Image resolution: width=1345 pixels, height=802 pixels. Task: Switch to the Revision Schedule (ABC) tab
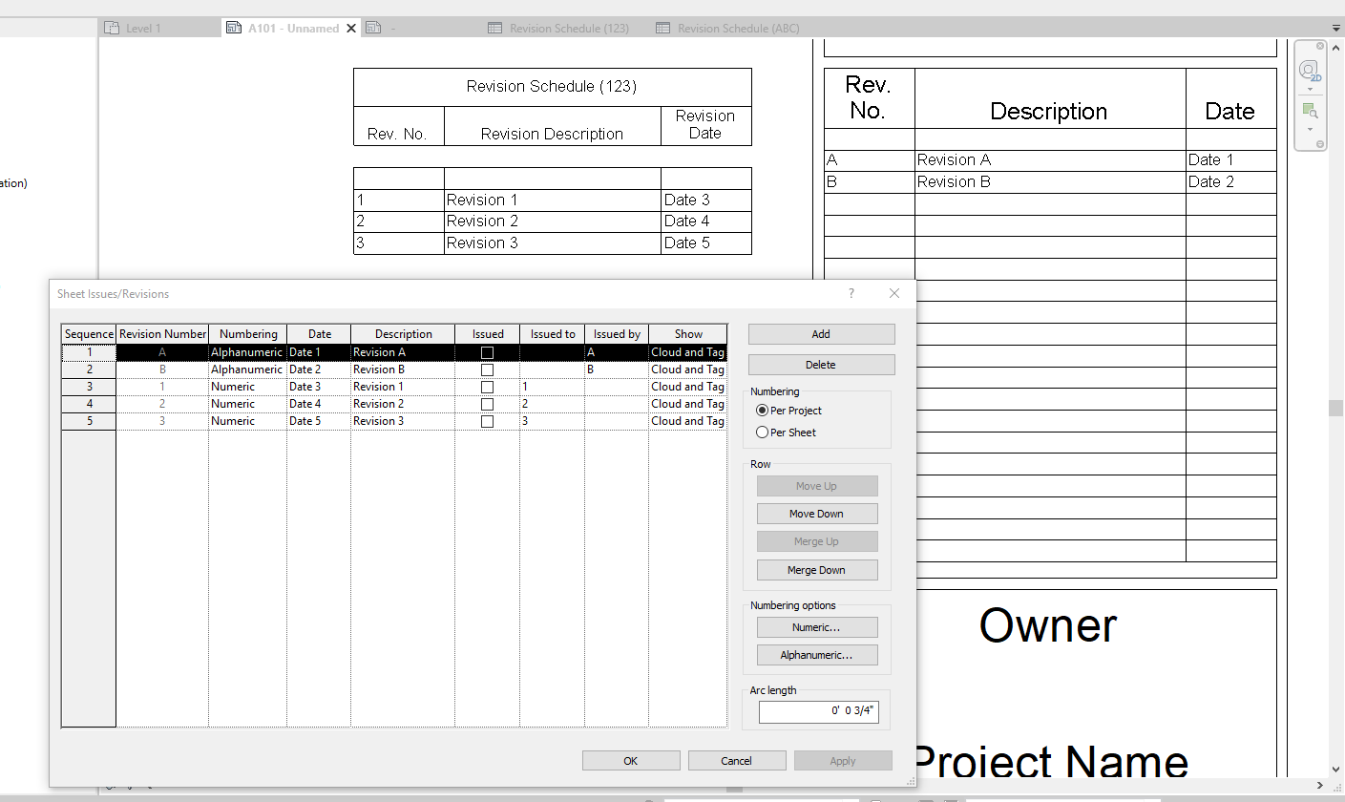click(x=737, y=28)
